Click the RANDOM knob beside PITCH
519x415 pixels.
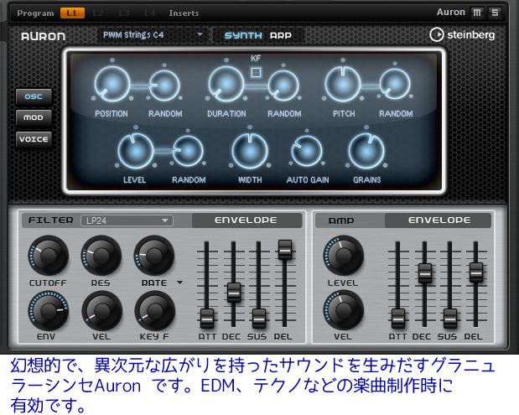click(x=395, y=85)
